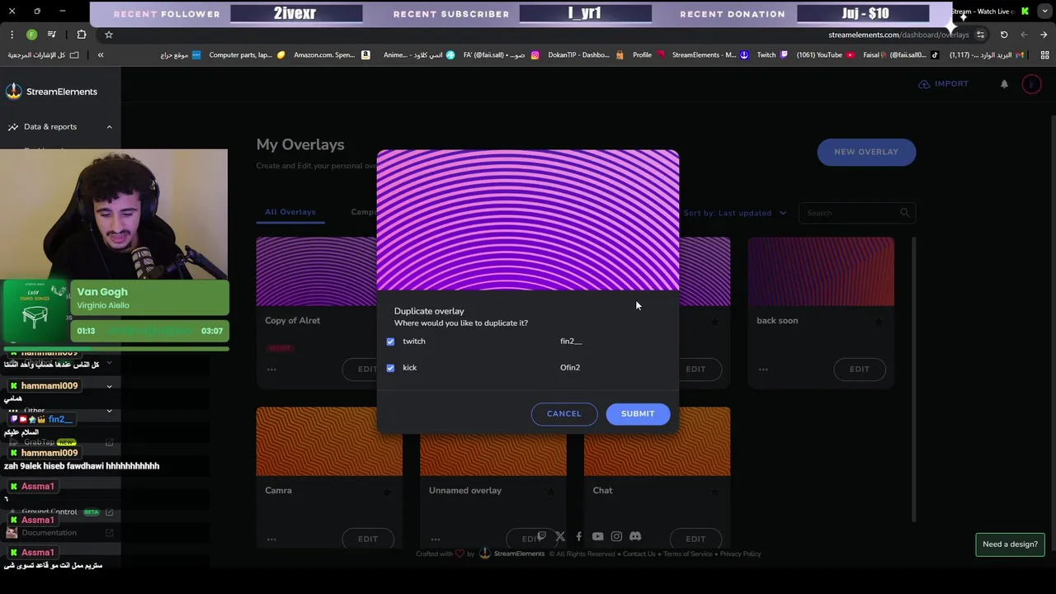Viewport: 1056px width, 594px height.
Task: Click the Instagram footer icon
Action: click(x=616, y=536)
